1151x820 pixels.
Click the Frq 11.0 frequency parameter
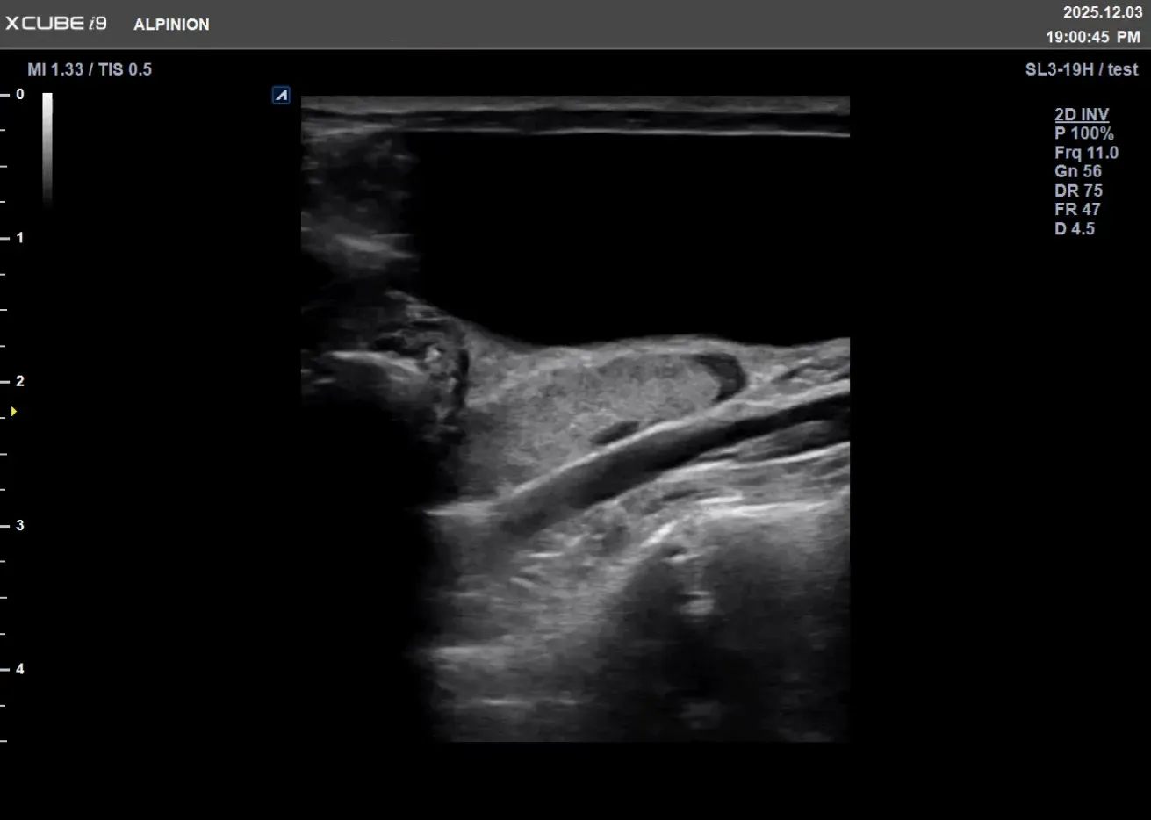[x=1086, y=153]
